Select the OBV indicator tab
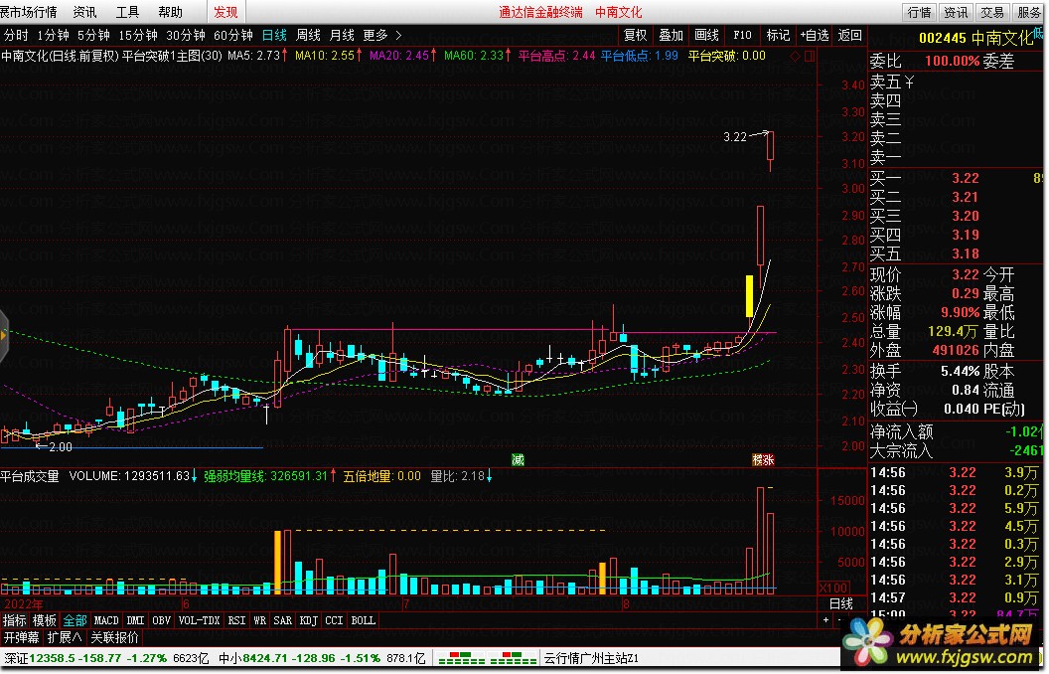The height and width of the screenshot is (674, 1049). click(x=161, y=620)
